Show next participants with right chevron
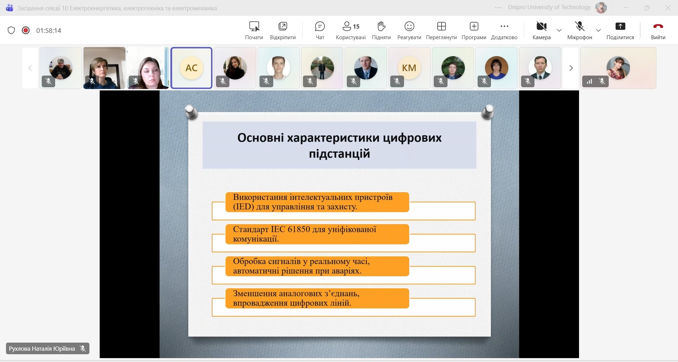 [571, 68]
